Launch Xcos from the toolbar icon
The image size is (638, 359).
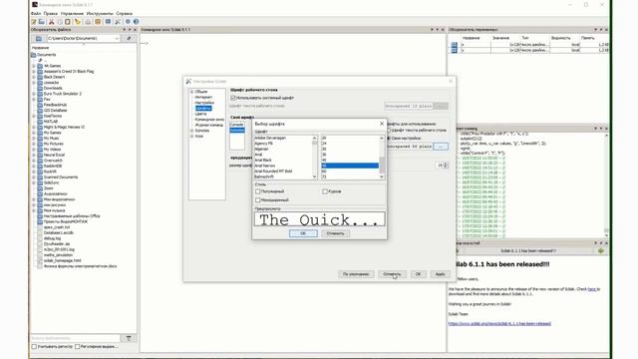[108, 22]
